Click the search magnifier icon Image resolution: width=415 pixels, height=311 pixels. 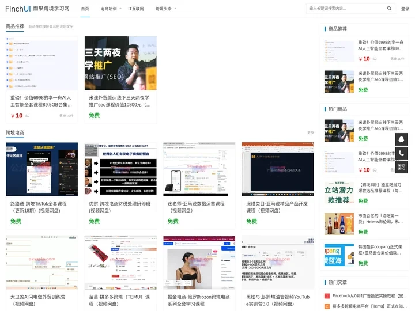pos(389,8)
